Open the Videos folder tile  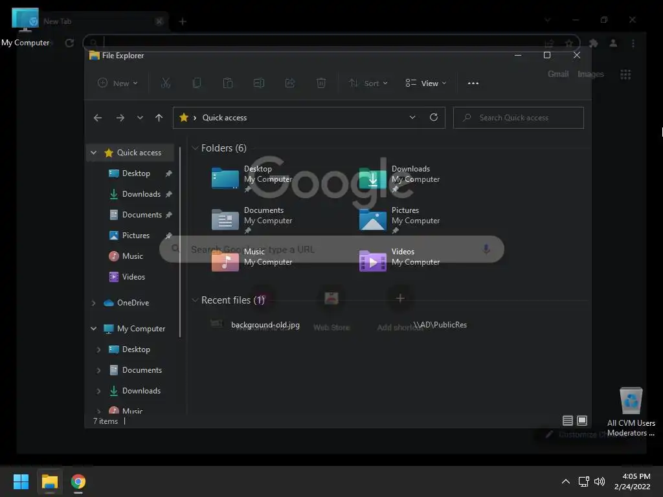pyautogui.click(x=399, y=260)
